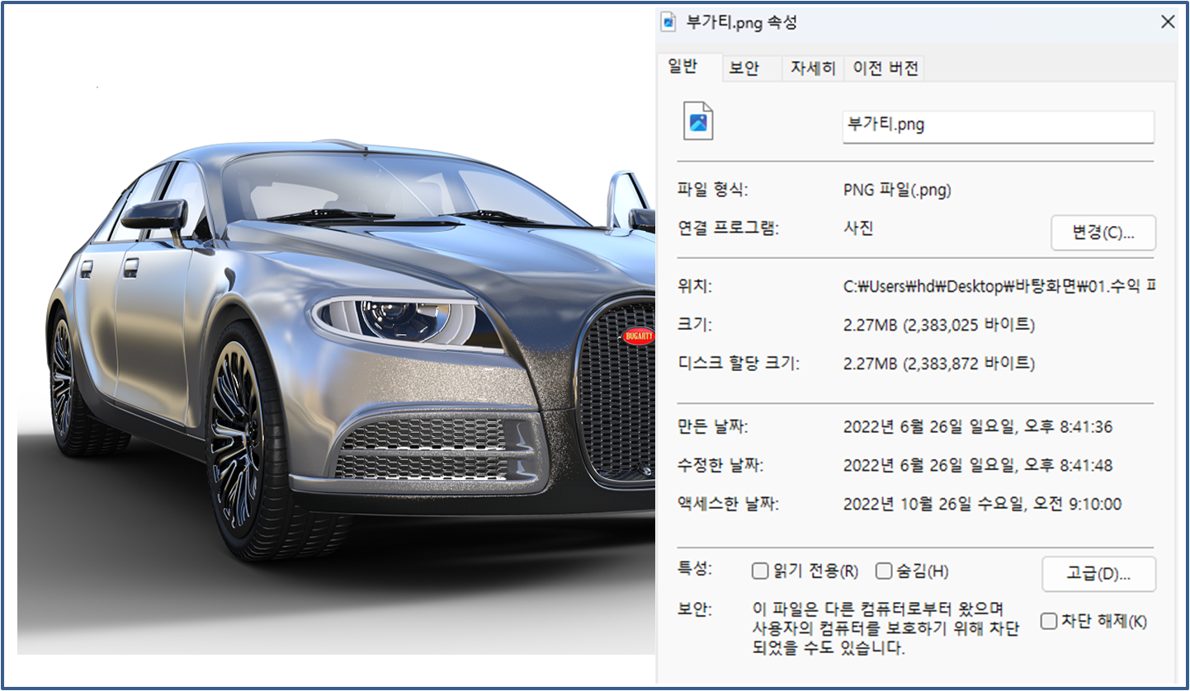Select the 이전 버전 tab
This screenshot has height=691, width=1190.
(x=885, y=68)
